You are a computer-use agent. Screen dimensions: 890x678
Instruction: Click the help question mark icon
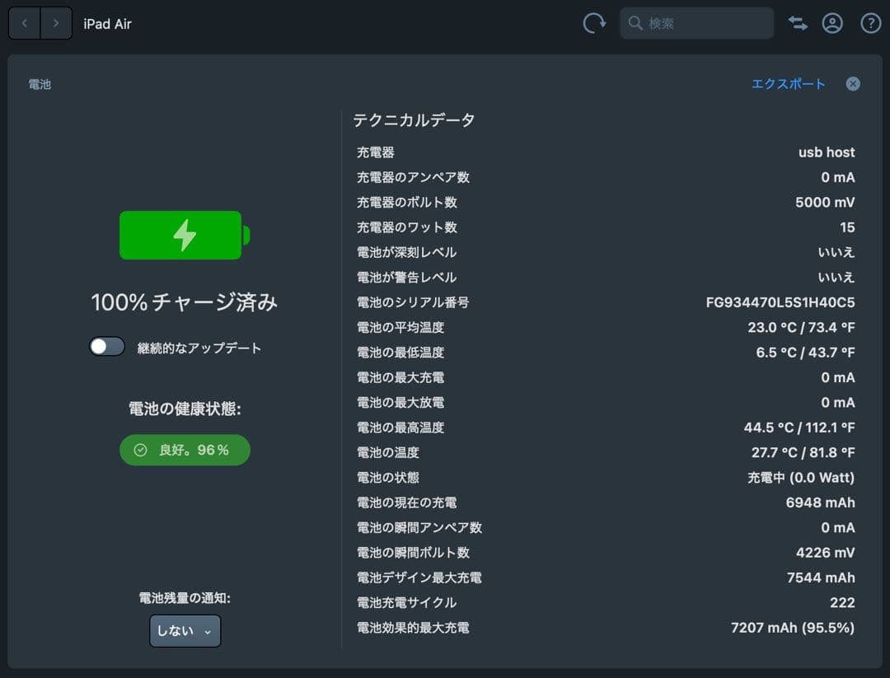(x=870, y=23)
